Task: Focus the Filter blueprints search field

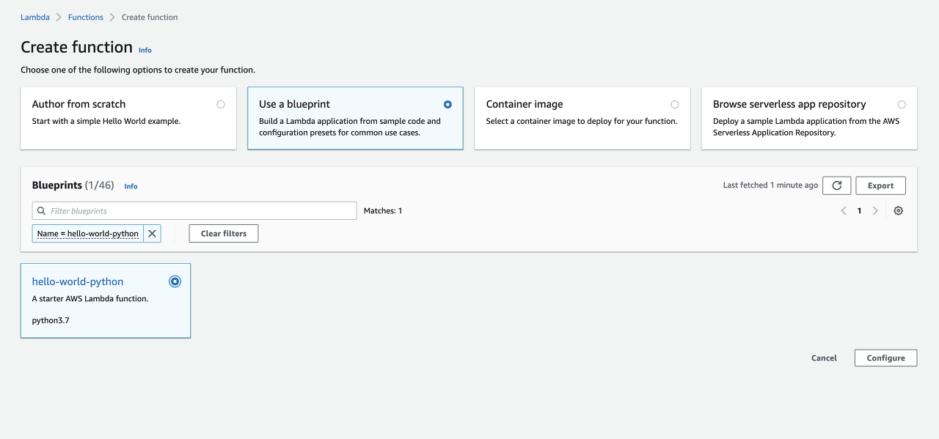Action: [194, 210]
